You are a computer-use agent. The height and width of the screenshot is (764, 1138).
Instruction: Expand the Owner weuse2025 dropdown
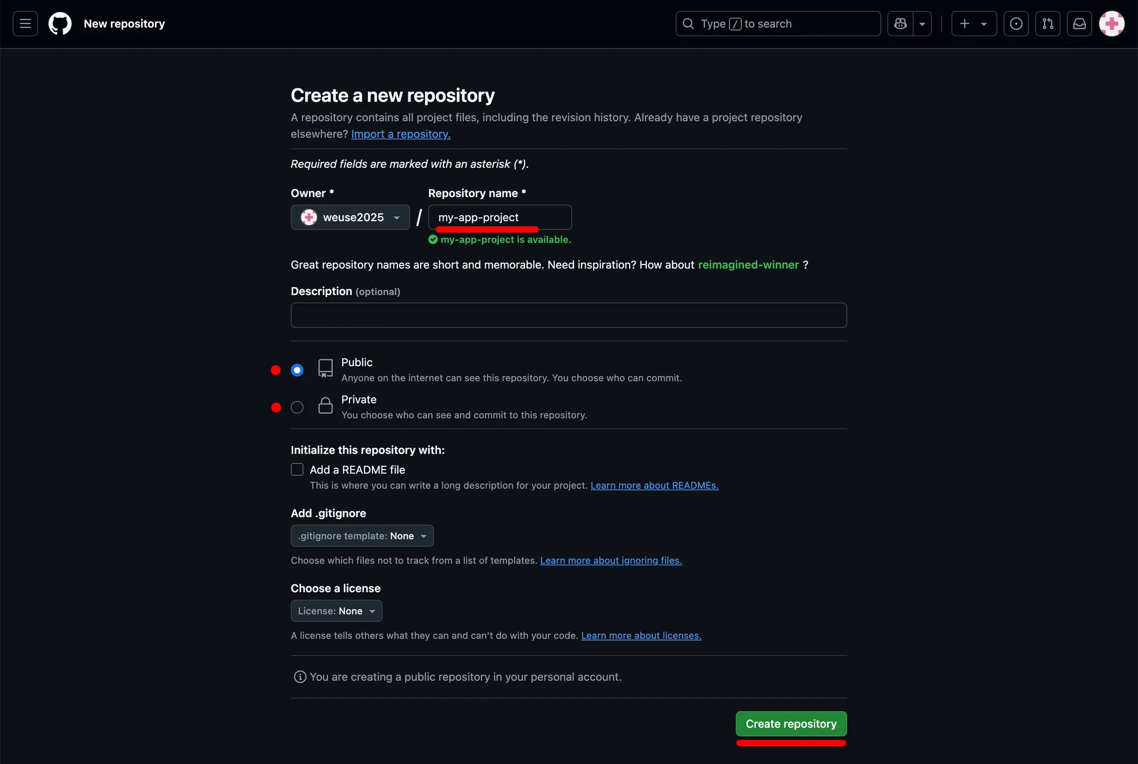(x=350, y=217)
